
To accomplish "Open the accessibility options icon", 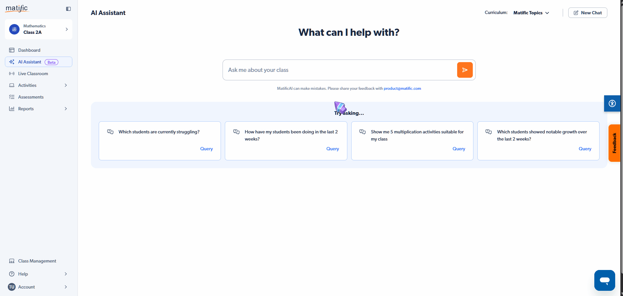I will tap(612, 103).
